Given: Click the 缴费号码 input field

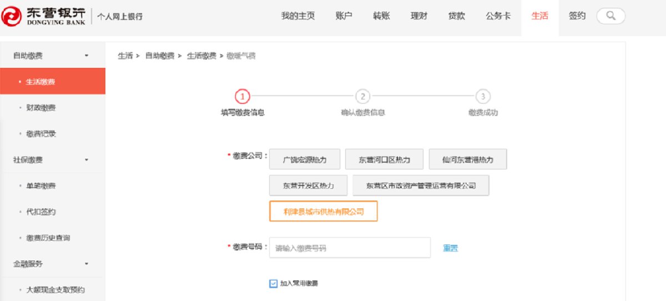Looking at the screenshot, I should pos(350,248).
